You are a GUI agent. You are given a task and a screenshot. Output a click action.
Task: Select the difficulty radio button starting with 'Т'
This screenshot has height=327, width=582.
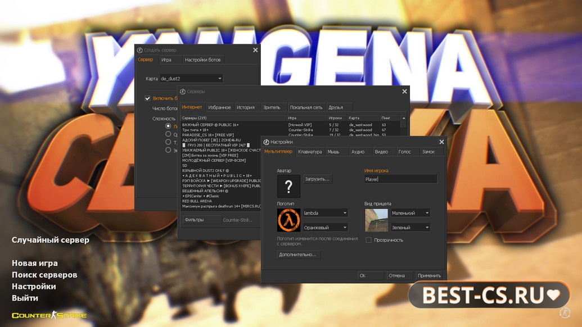pyautogui.click(x=168, y=142)
